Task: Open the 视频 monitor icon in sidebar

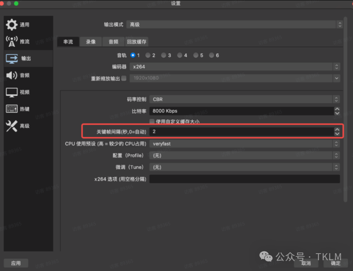Action: [12, 92]
